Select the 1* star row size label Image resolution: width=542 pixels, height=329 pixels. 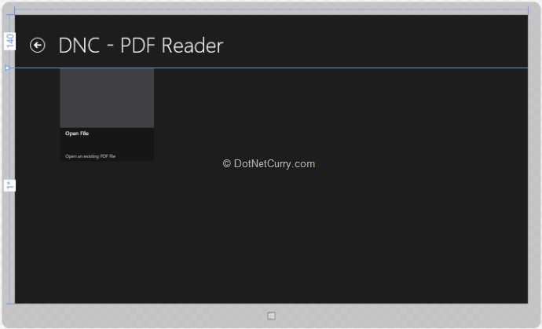click(x=10, y=185)
